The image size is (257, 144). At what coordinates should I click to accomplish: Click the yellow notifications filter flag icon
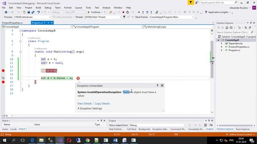click(x=191, y=2)
